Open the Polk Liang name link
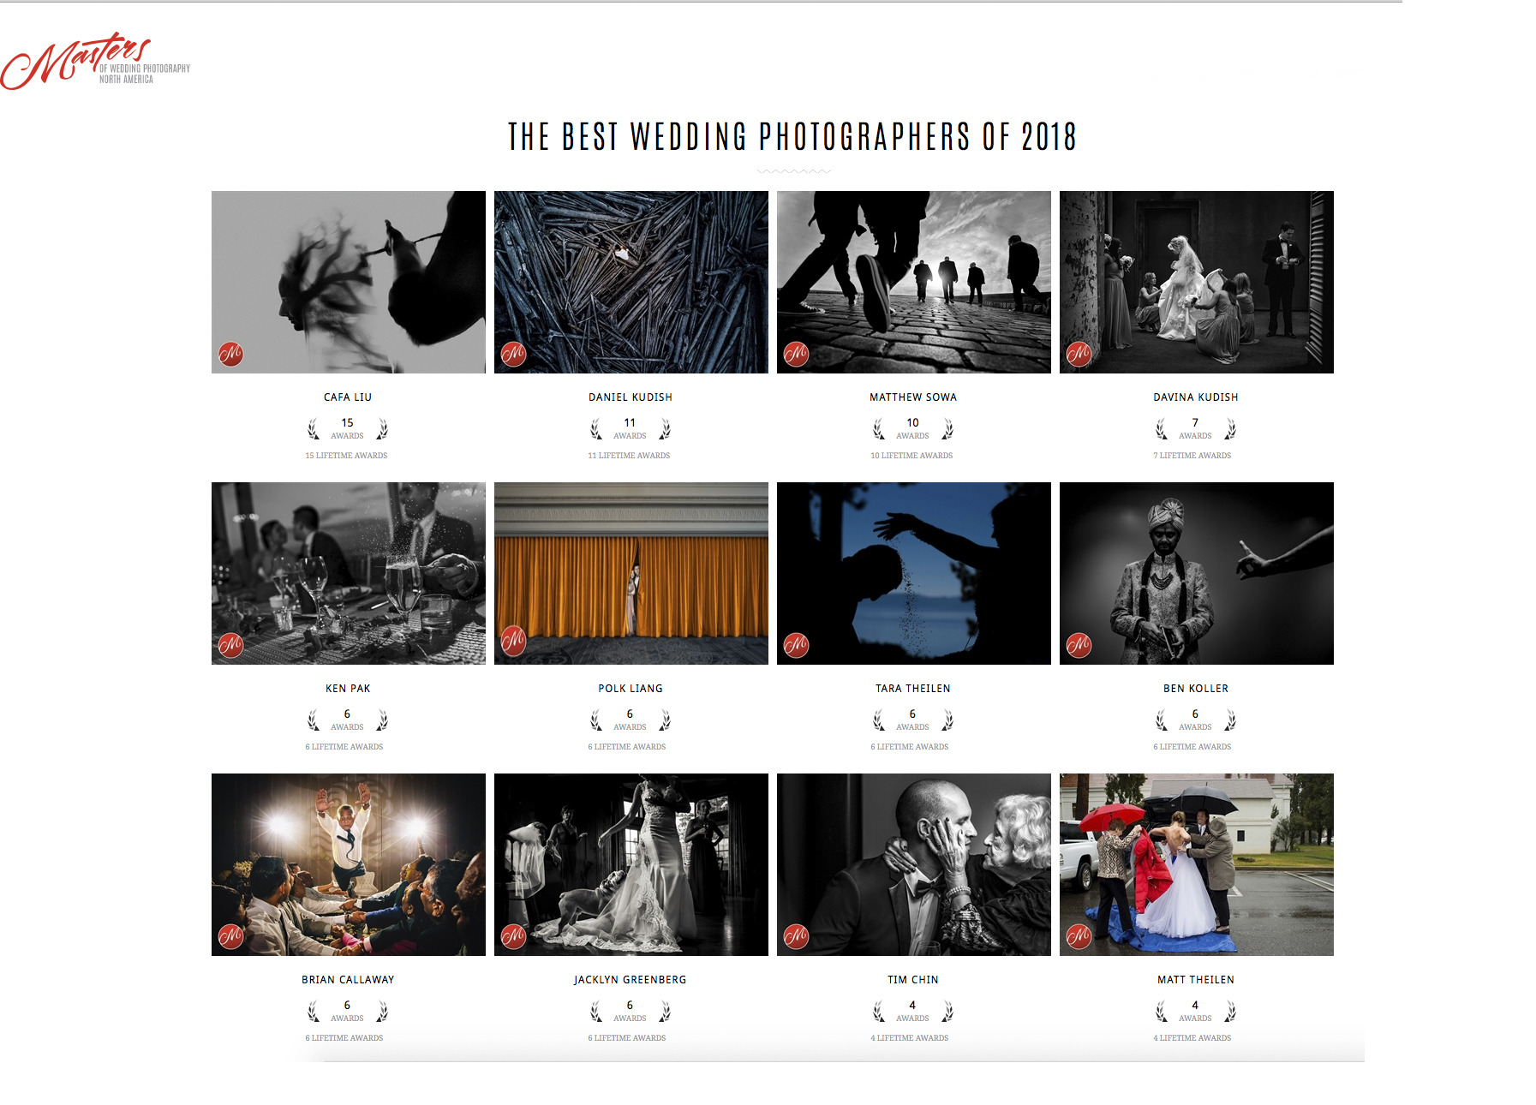The image size is (1536, 1105). click(631, 689)
